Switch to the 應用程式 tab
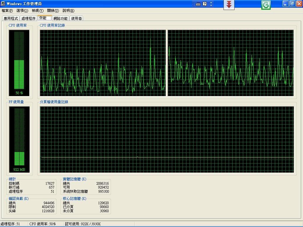 pyautogui.click(x=11, y=18)
